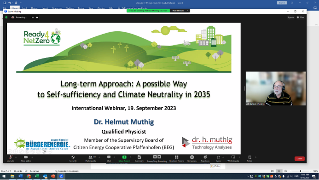Stop the recording with square button

tap(37, 17)
